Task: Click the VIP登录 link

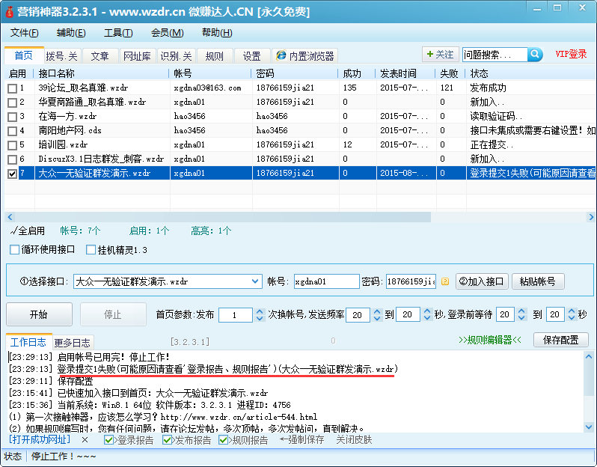Action: [x=571, y=54]
